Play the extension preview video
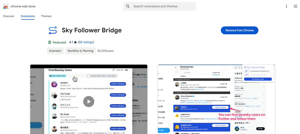The height and width of the screenshot is (134, 300). tap(89, 102)
